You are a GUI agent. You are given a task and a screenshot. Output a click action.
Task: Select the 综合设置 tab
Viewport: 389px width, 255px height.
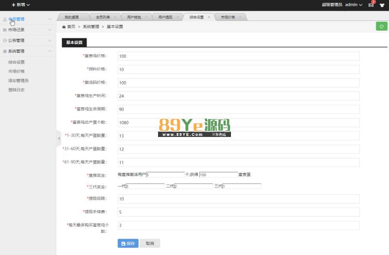pos(196,17)
